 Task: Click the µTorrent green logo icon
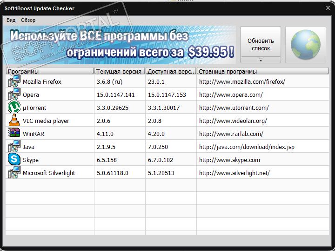click(14, 107)
